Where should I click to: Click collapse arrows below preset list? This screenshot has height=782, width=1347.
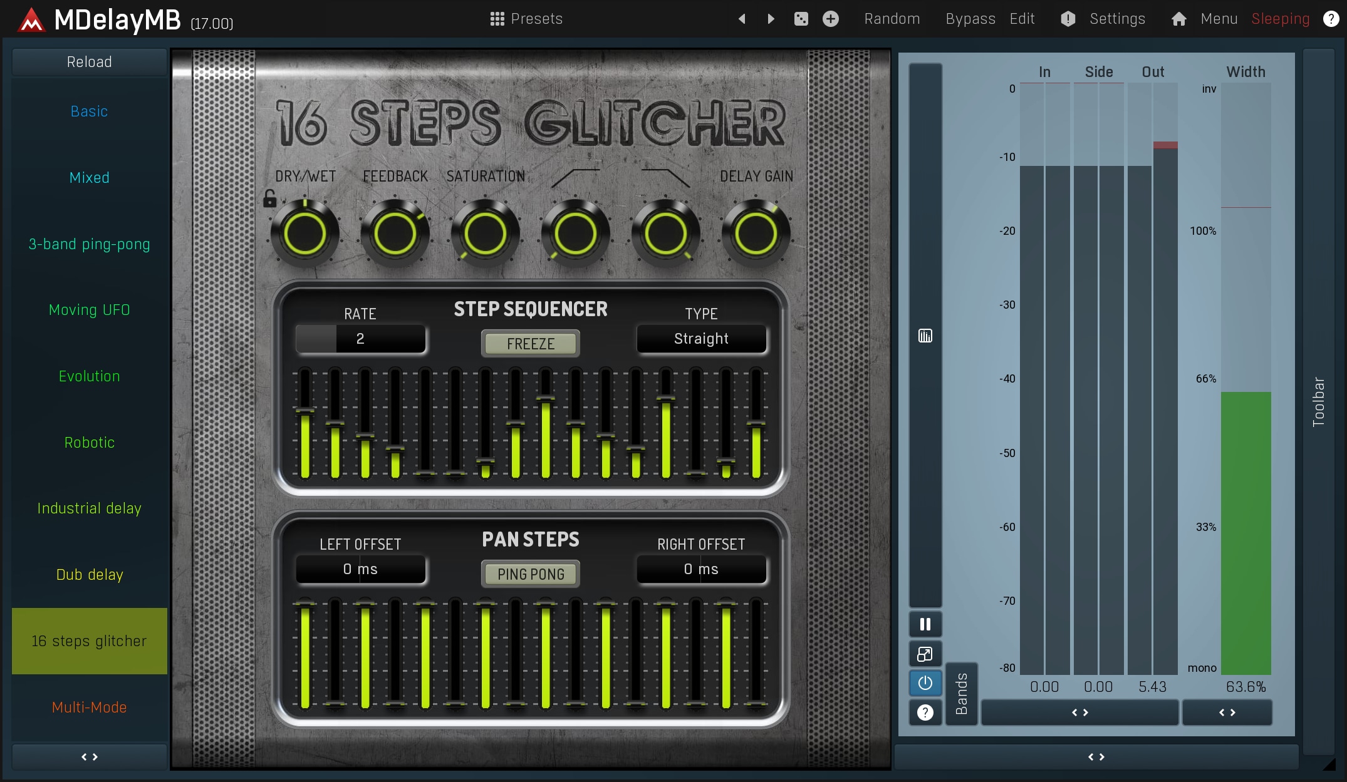(x=89, y=757)
